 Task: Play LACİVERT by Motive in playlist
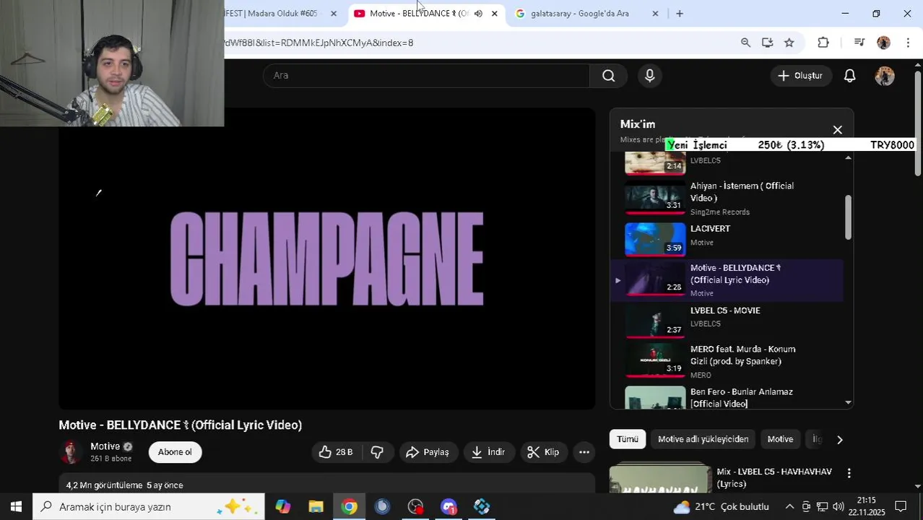pyautogui.click(x=726, y=239)
